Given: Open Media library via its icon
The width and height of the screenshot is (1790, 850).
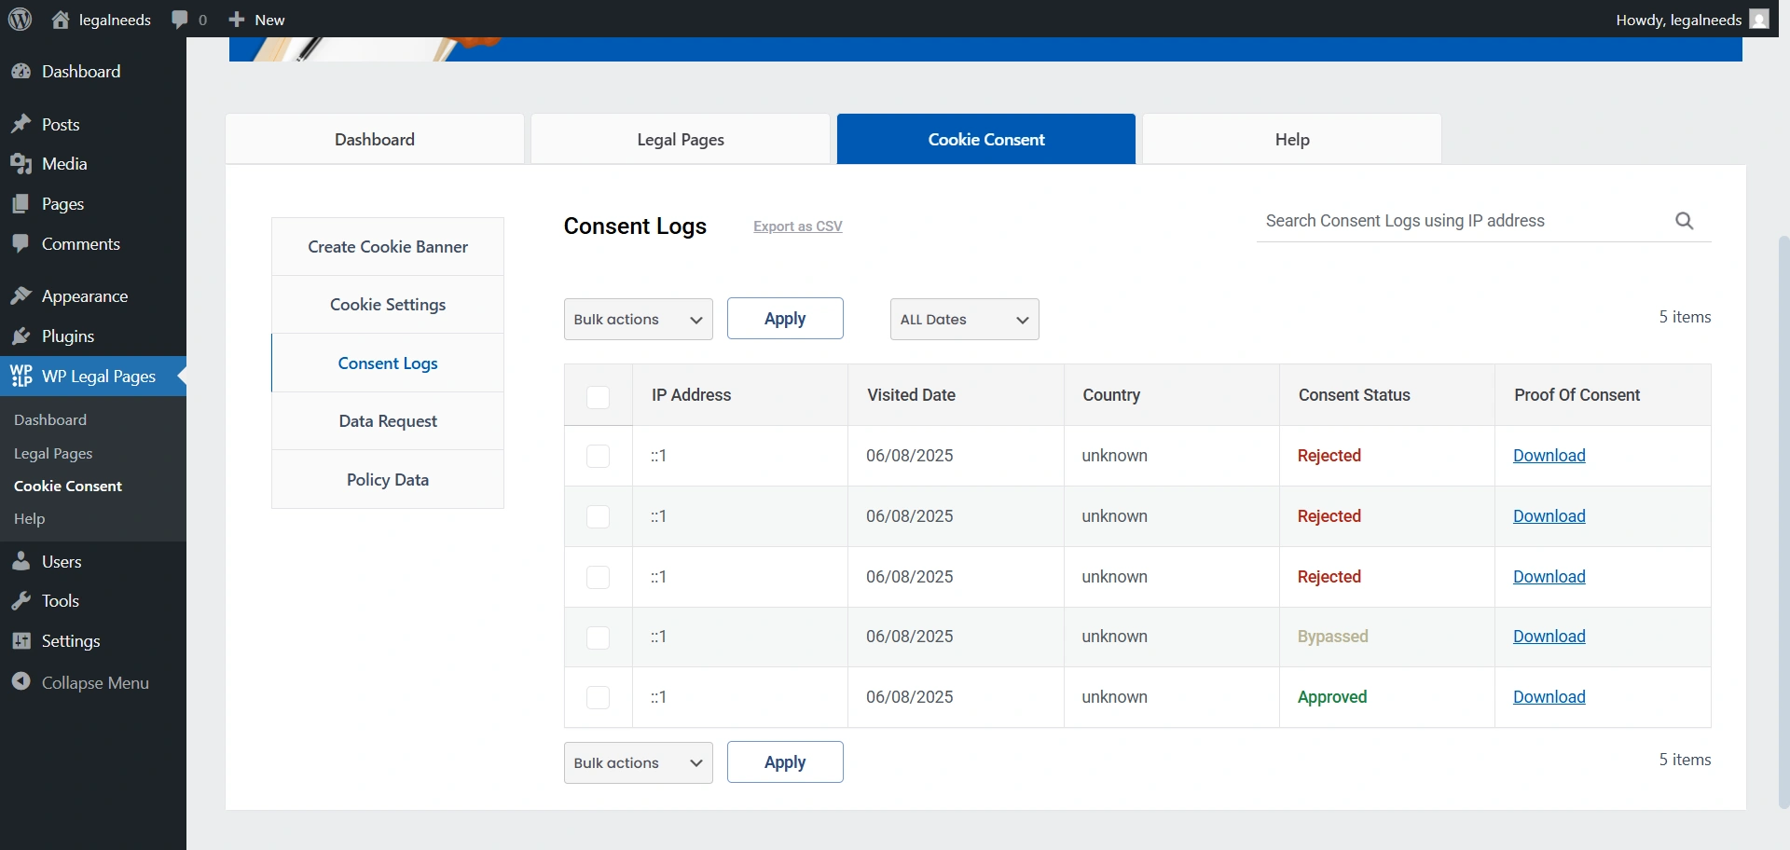Looking at the screenshot, I should point(21,164).
